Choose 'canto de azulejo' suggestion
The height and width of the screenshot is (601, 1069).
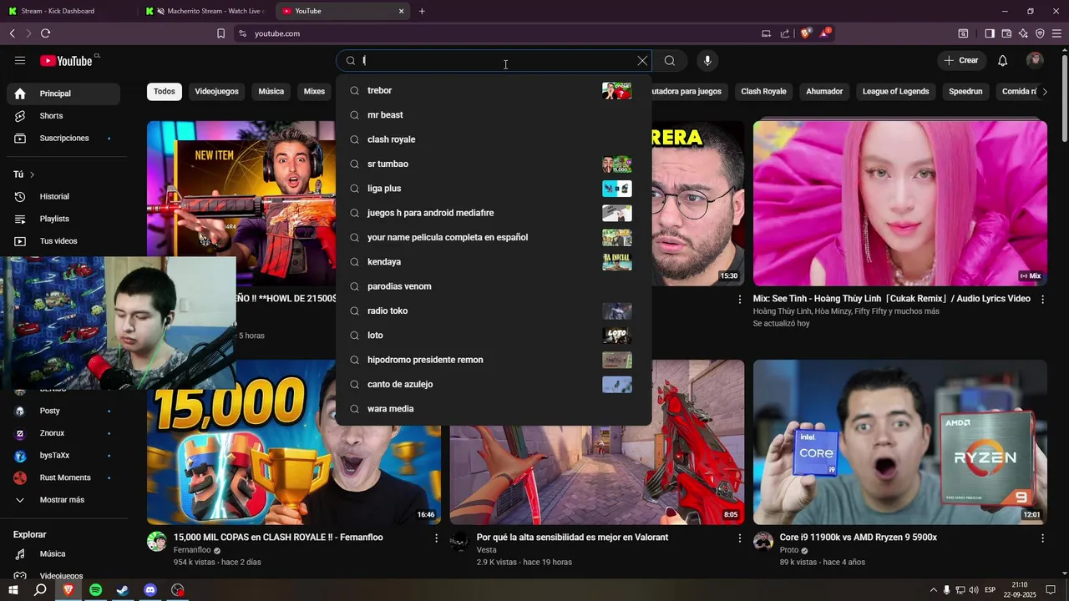[494, 384]
